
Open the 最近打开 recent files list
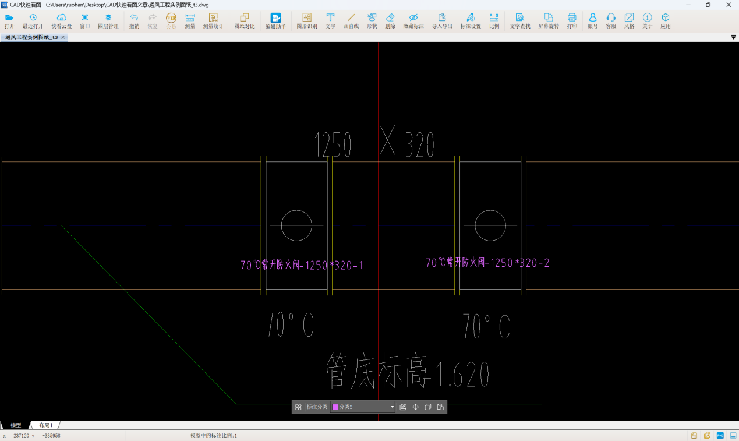[33, 21]
